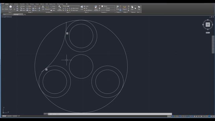
Task: Expand the Block panel
Action: pyautogui.click(x=87, y=12)
